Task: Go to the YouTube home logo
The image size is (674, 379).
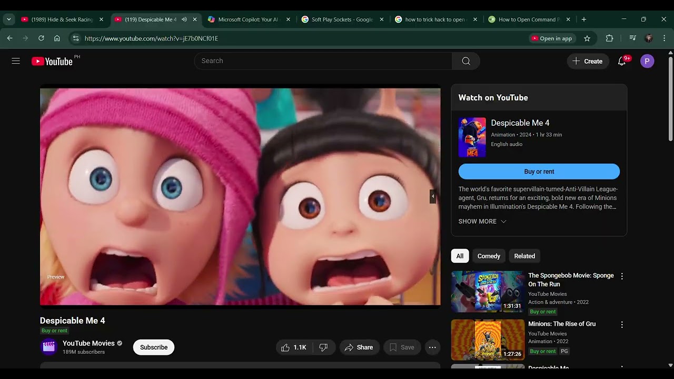Action: [52, 61]
